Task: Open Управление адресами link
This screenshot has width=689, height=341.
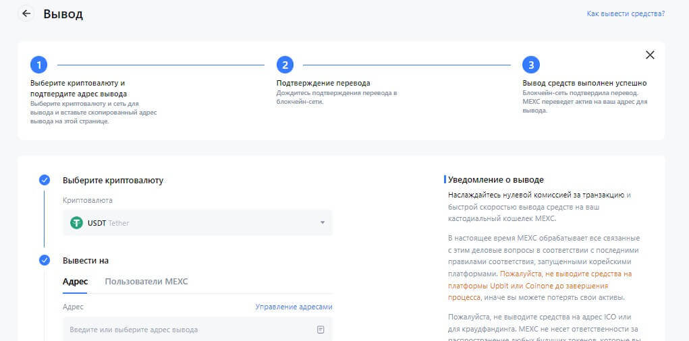Action: pos(294,307)
